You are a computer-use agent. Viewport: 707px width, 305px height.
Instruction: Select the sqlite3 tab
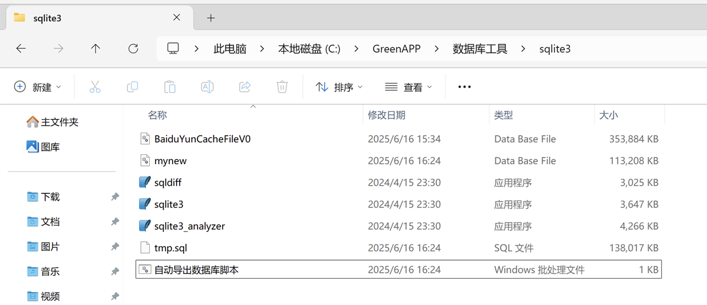[98, 18]
